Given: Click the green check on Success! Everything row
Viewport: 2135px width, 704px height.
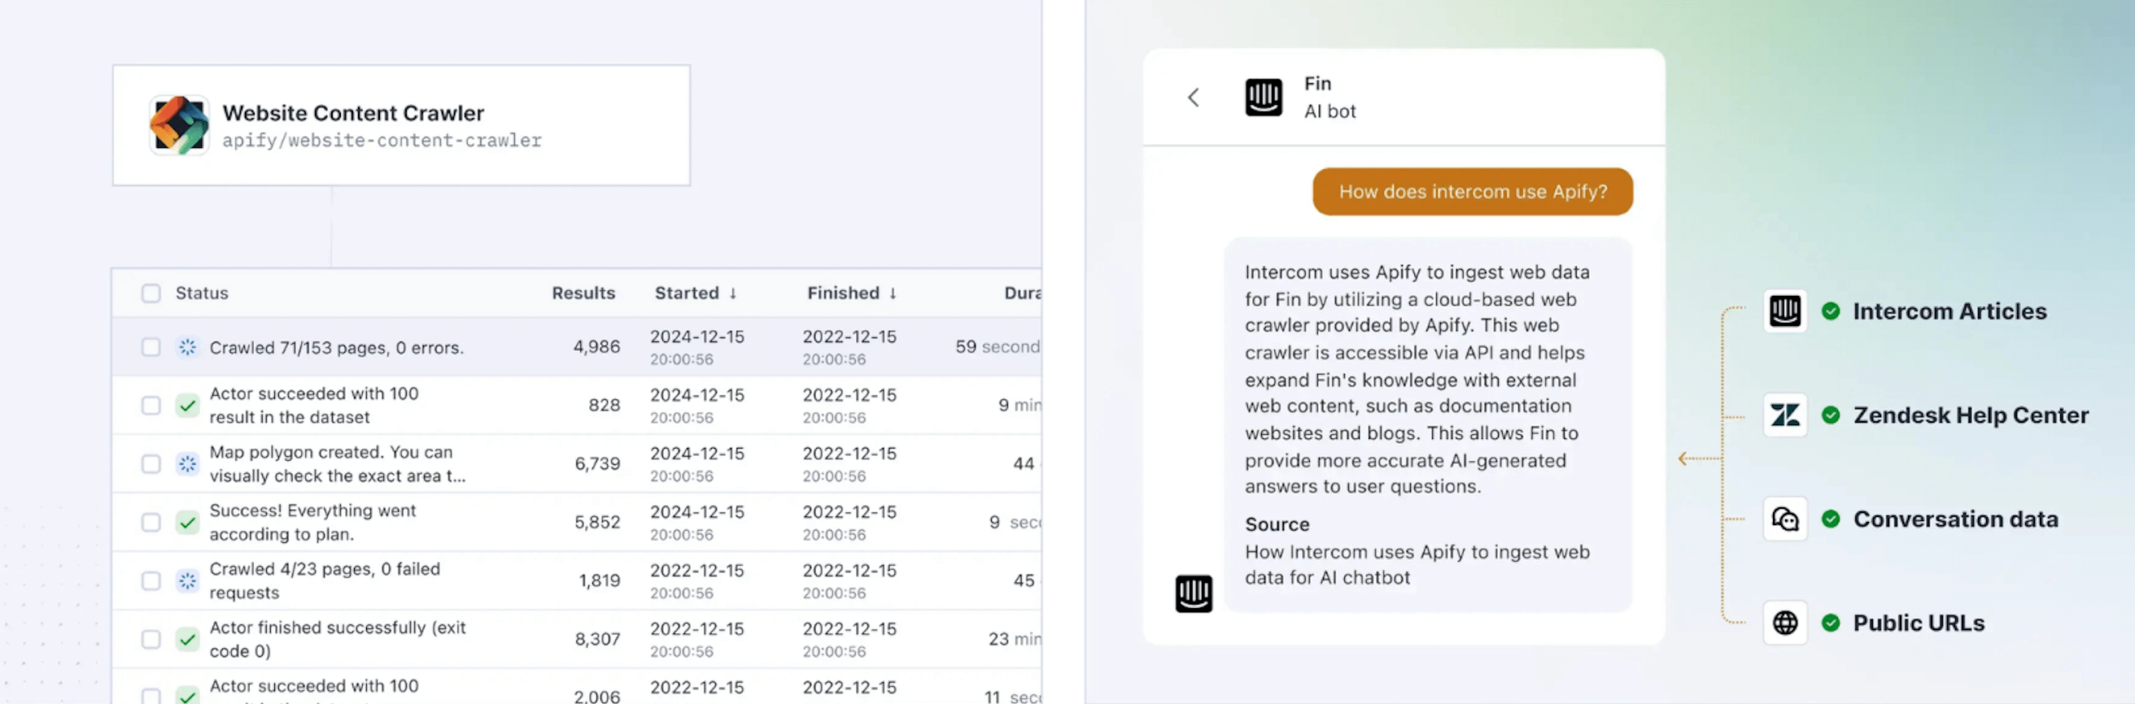Looking at the screenshot, I should click(188, 523).
